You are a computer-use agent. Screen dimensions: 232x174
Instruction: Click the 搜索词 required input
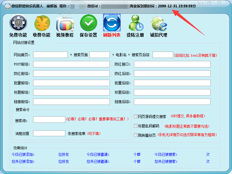(49, 120)
